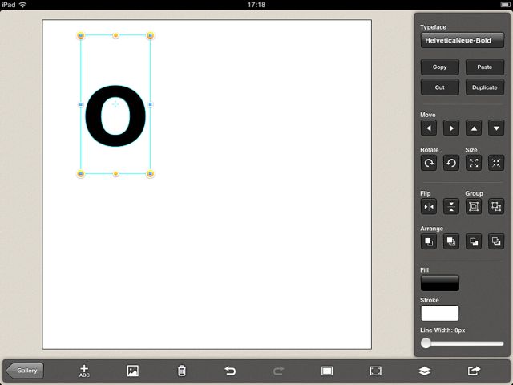Select the first Arrange icon, bring to front

click(x=429, y=242)
